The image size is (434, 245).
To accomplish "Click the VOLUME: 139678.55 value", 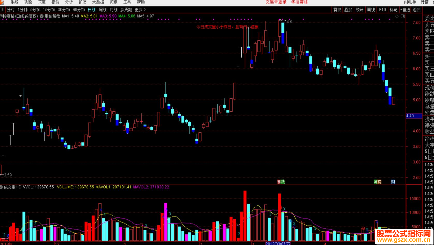I will [75, 187].
